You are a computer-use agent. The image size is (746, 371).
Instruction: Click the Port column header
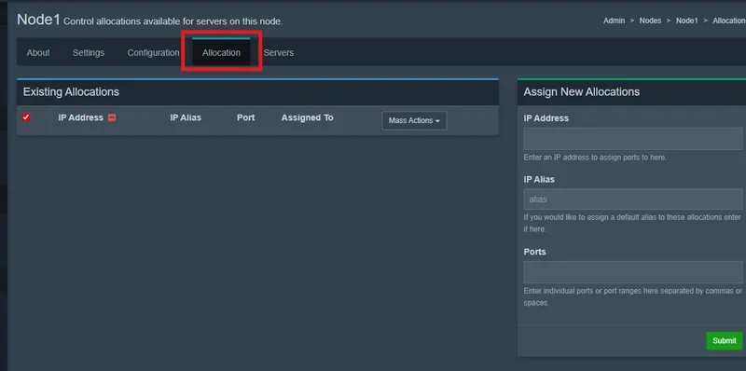coord(245,117)
